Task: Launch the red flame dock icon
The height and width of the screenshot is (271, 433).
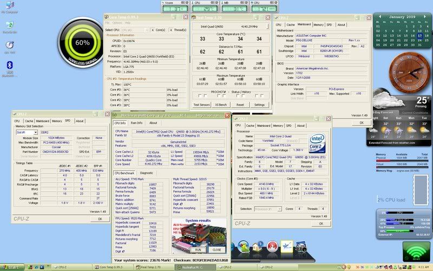Action: (272, 247)
